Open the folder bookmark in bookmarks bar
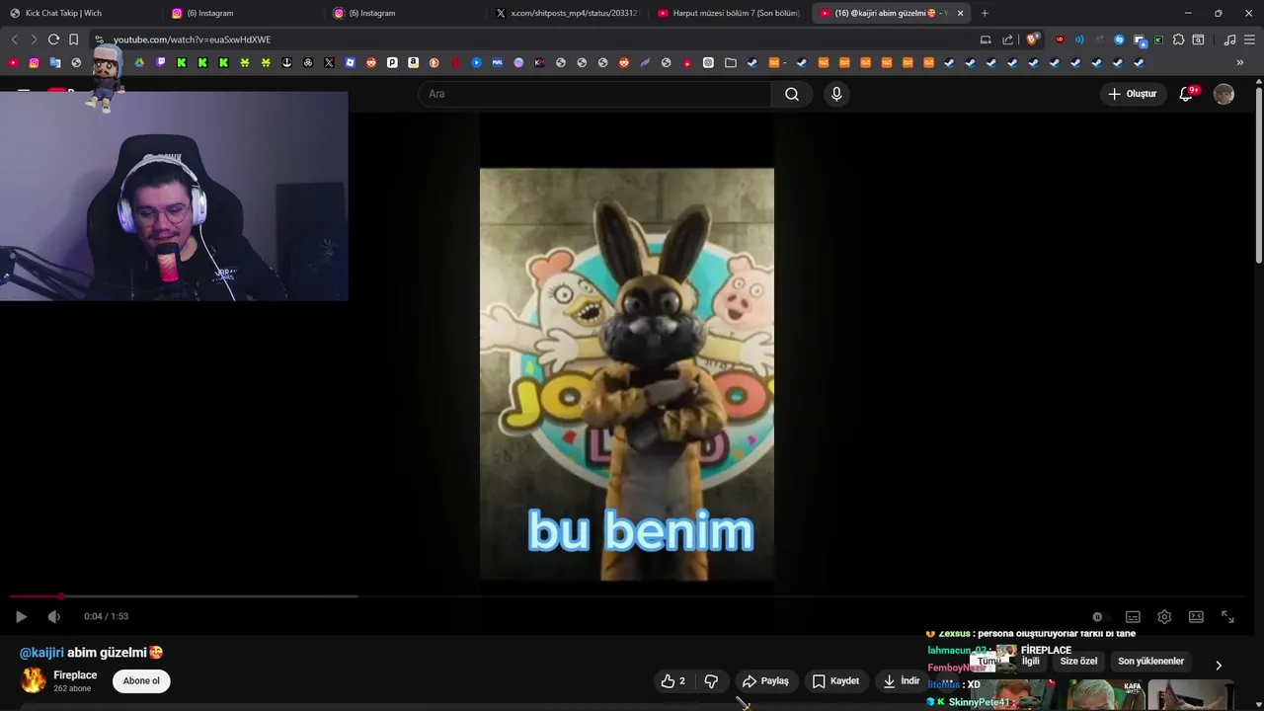The height and width of the screenshot is (711, 1264). tap(731, 62)
